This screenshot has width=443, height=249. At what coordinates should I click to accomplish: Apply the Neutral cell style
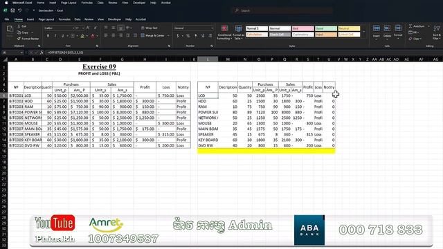tap(349, 28)
